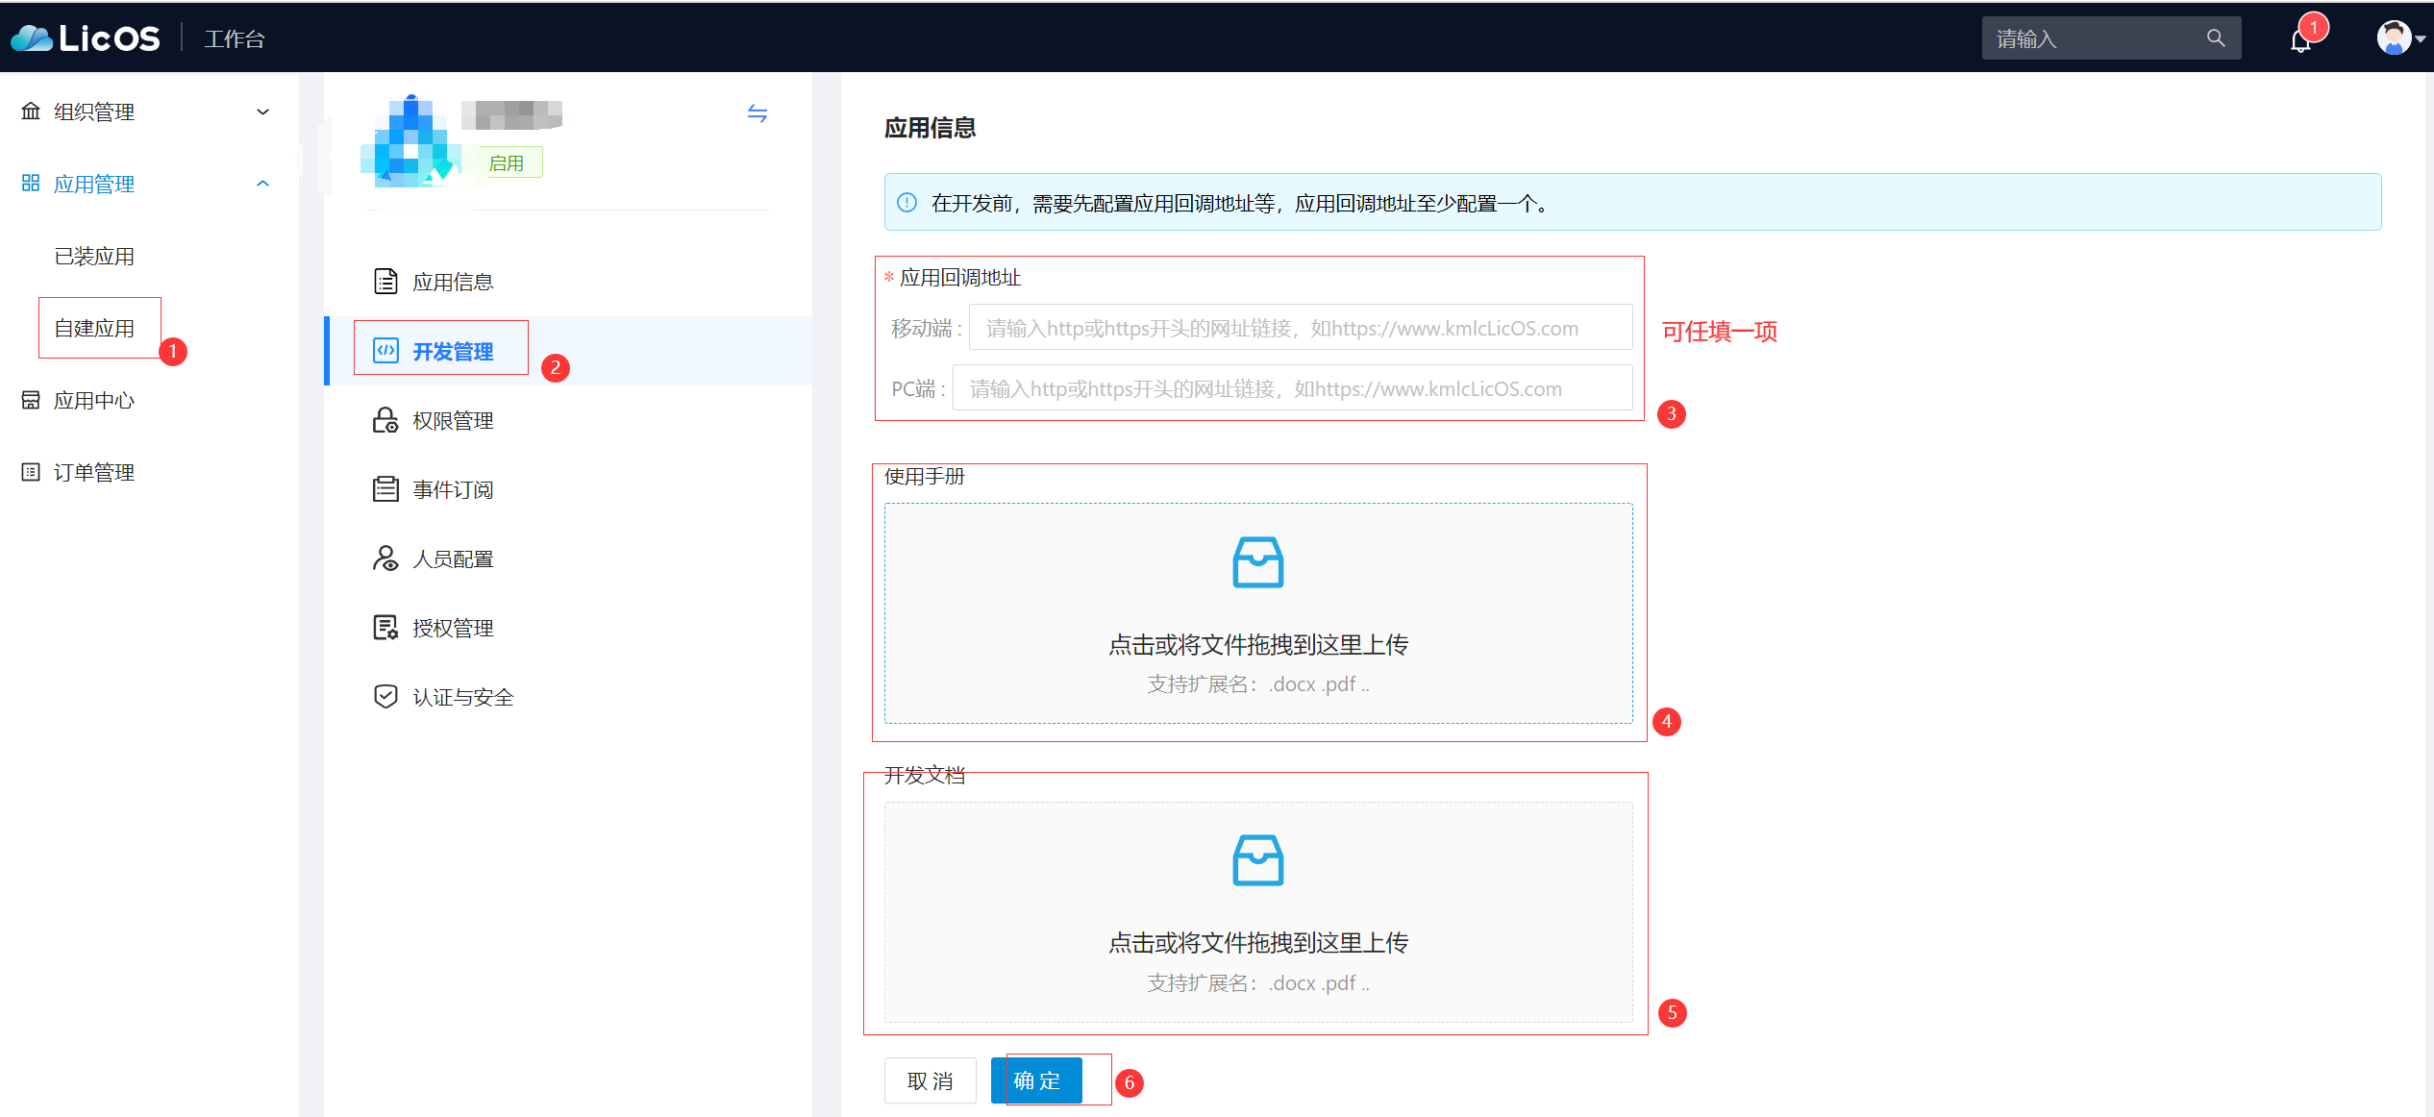2434x1117 pixels.
Task: Click the 授权管理 icon
Action: (385, 628)
